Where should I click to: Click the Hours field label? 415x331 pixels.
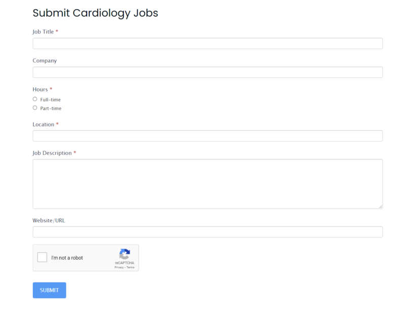(39, 89)
